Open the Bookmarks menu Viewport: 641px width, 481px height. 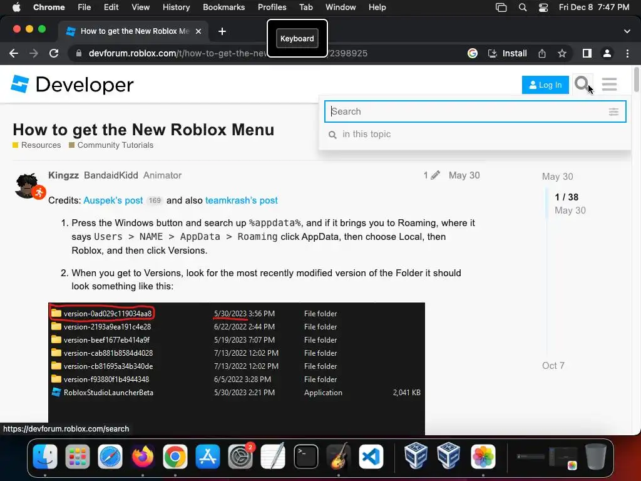click(223, 8)
